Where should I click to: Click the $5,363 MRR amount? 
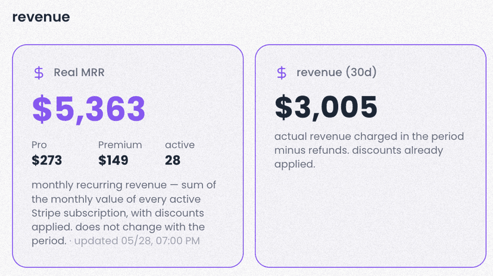[x=89, y=109]
